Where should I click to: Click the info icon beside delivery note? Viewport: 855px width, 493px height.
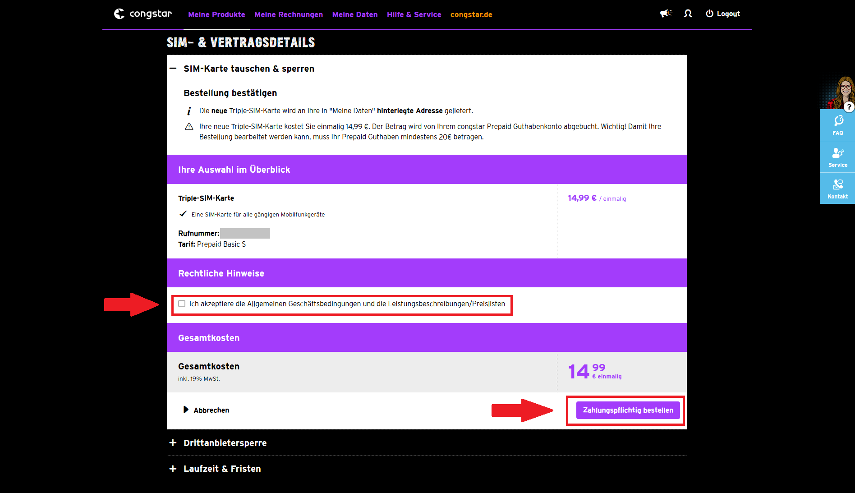(x=189, y=111)
